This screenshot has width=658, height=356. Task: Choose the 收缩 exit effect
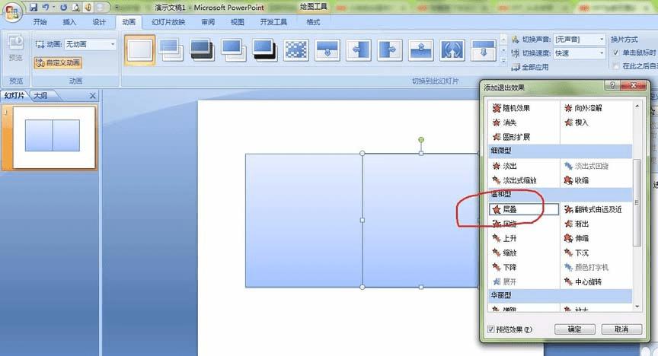577,180
